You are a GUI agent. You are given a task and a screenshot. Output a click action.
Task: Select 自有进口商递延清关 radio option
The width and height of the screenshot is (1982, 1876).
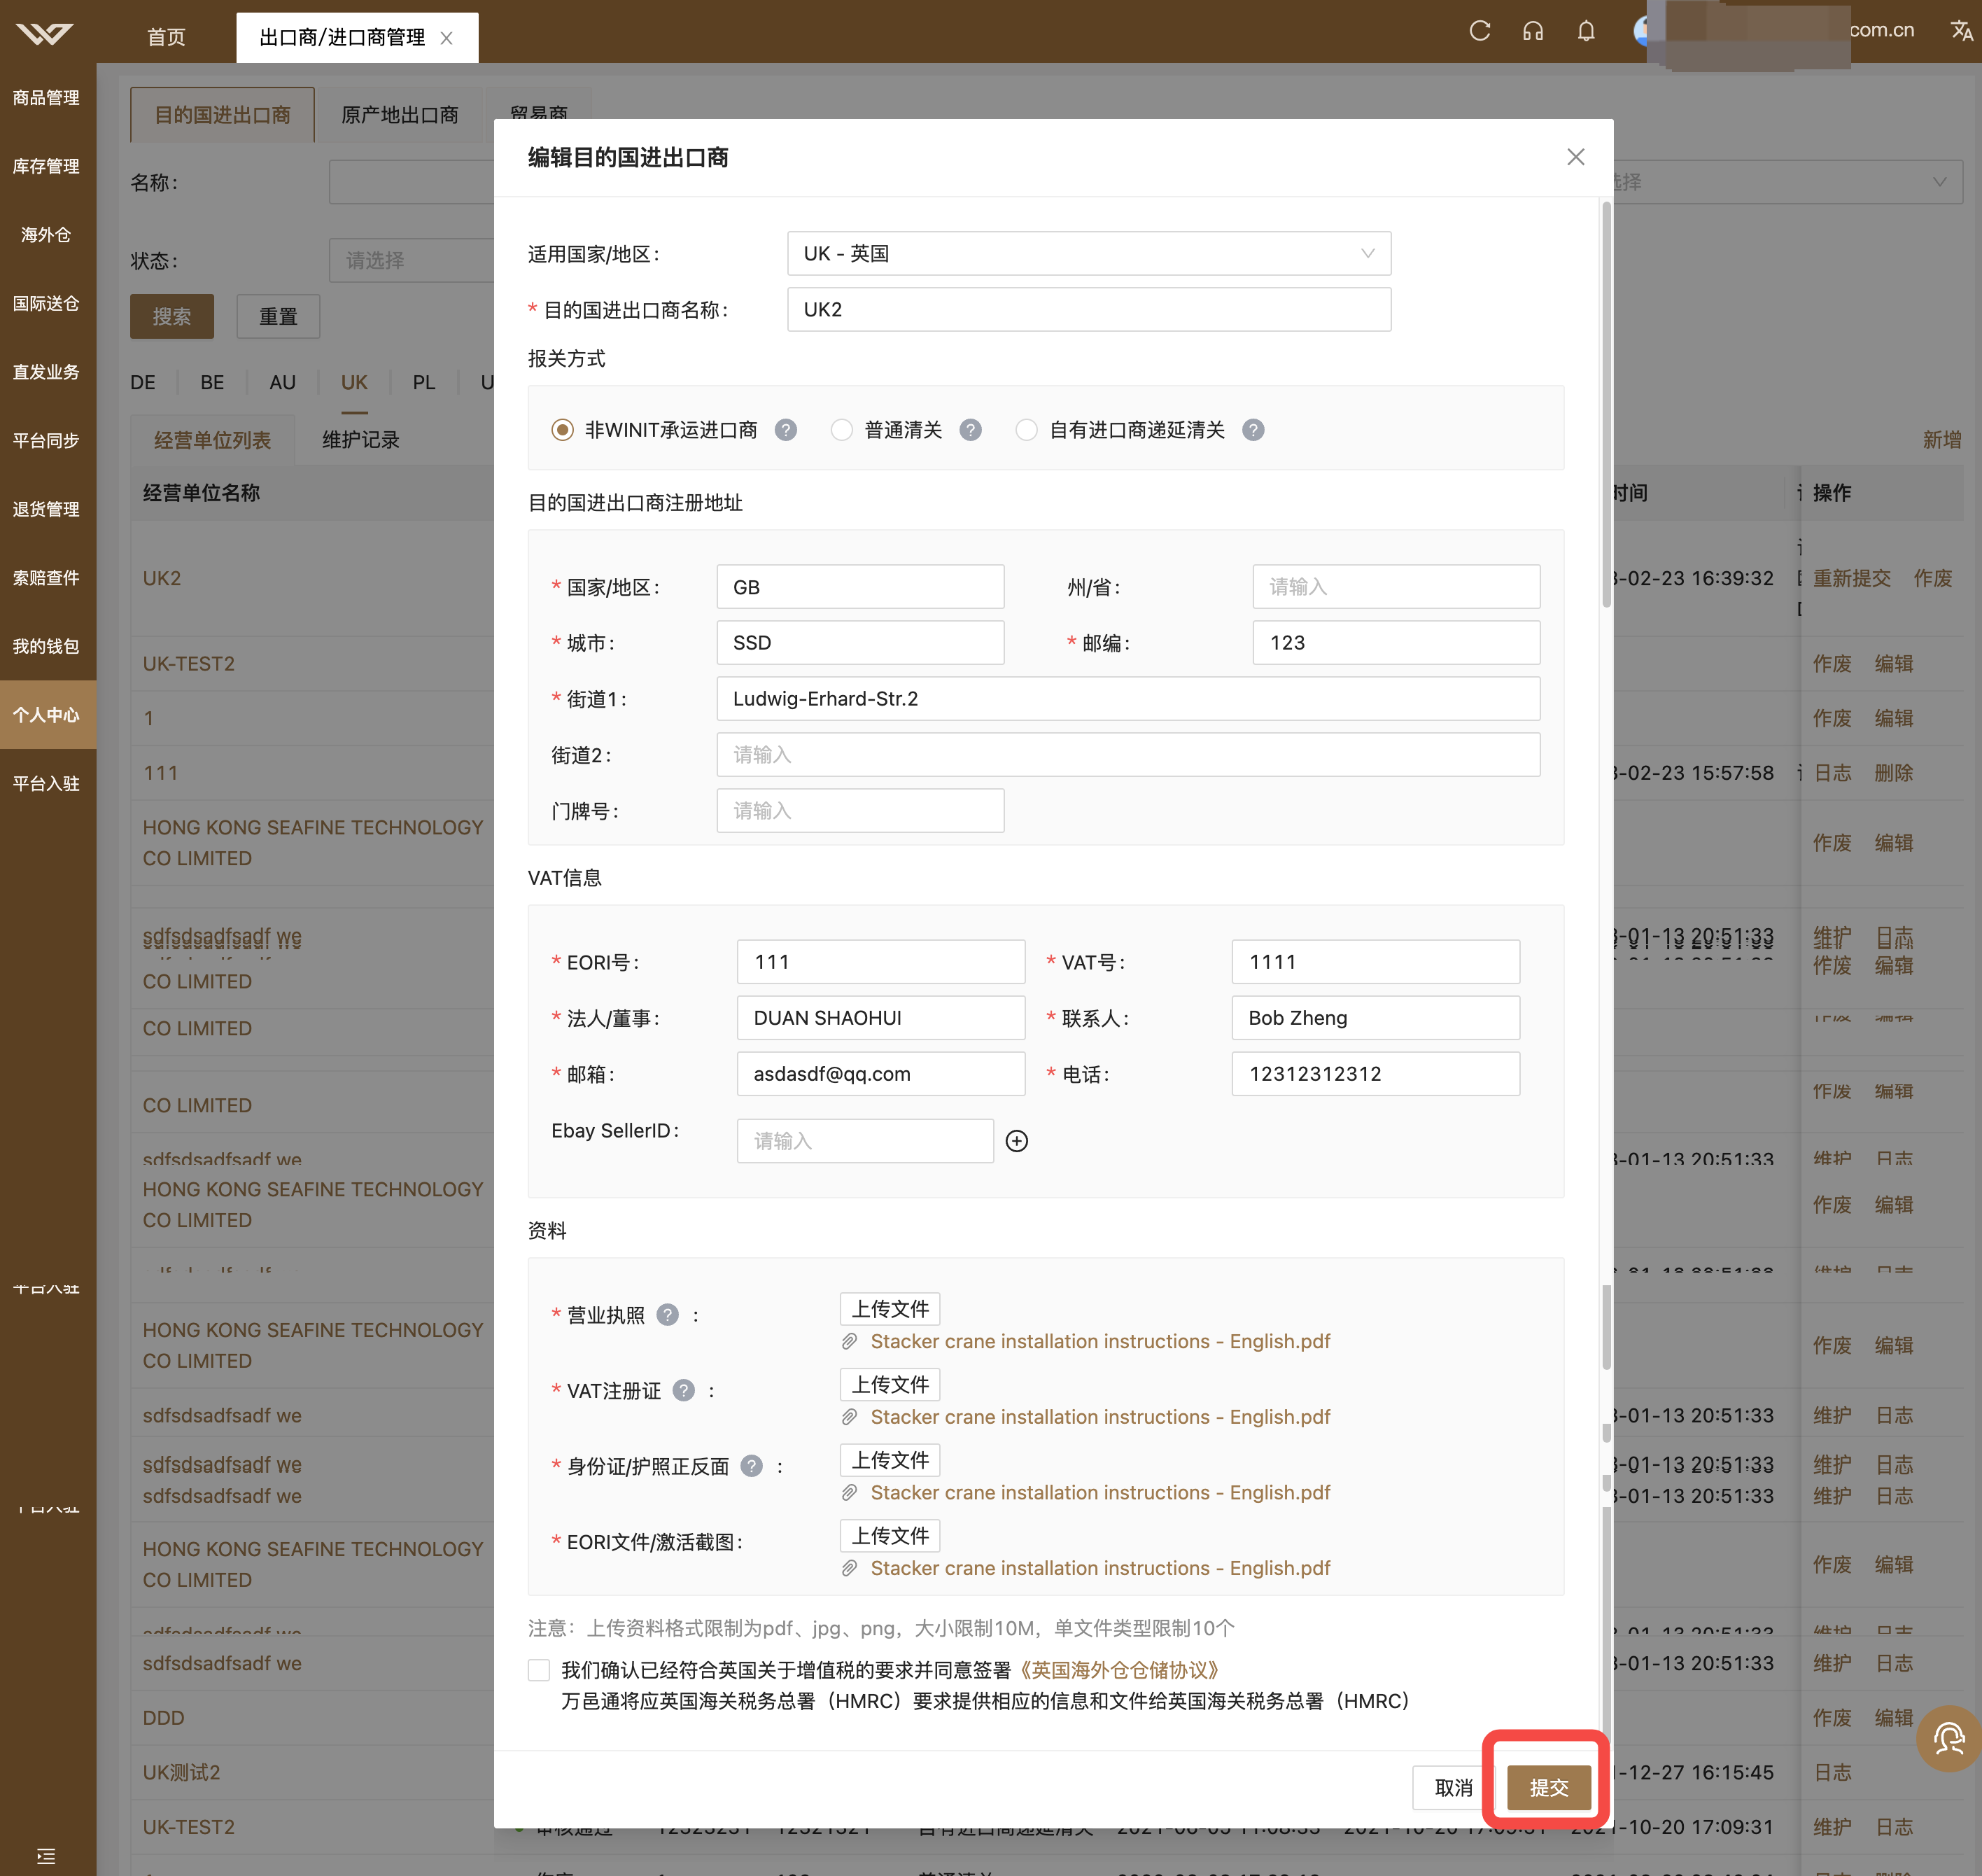pyautogui.click(x=1026, y=430)
